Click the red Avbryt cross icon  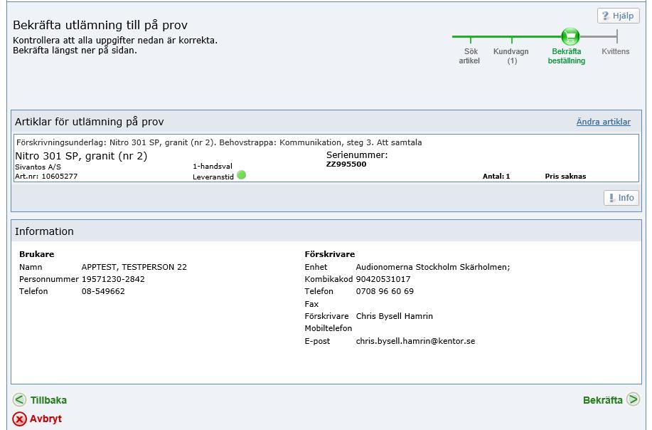click(19, 419)
